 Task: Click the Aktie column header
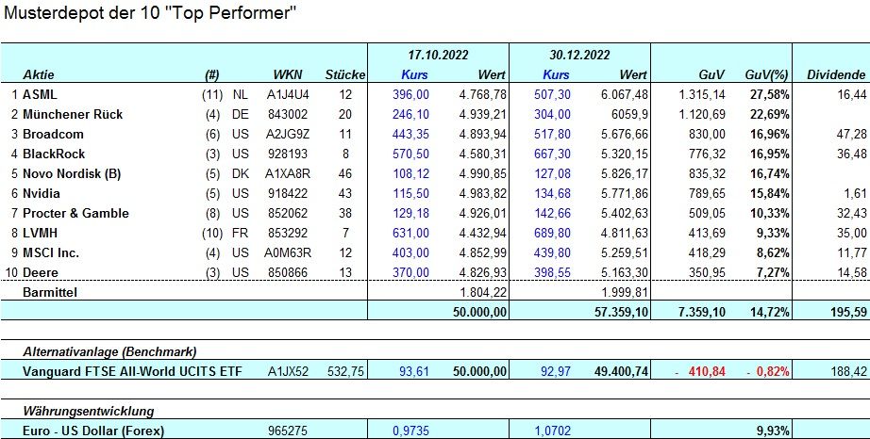coord(39,74)
